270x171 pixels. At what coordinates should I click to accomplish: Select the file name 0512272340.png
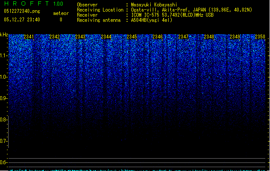pyautogui.click(x=22, y=12)
